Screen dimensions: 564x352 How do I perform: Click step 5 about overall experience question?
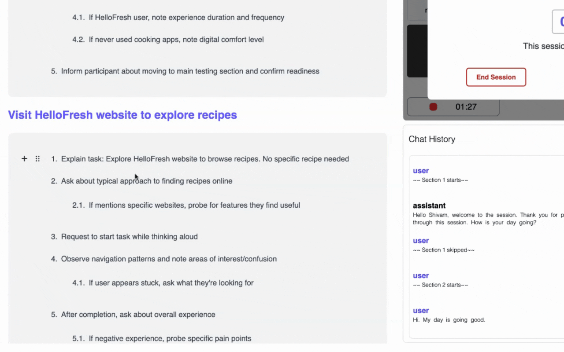[x=138, y=315]
